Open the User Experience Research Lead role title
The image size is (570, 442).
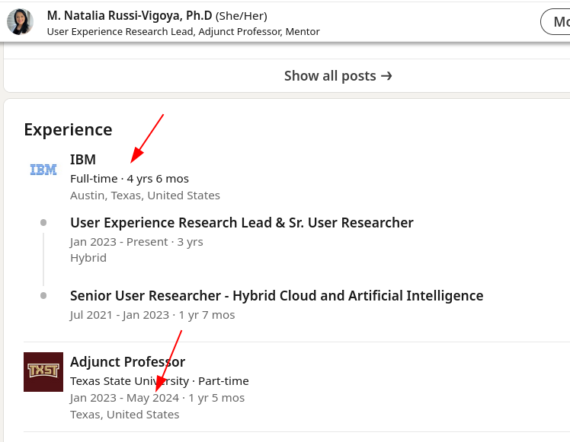click(x=242, y=223)
